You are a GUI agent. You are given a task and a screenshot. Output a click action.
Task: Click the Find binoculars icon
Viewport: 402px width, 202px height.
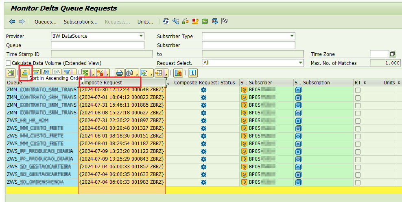click(46, 72)
